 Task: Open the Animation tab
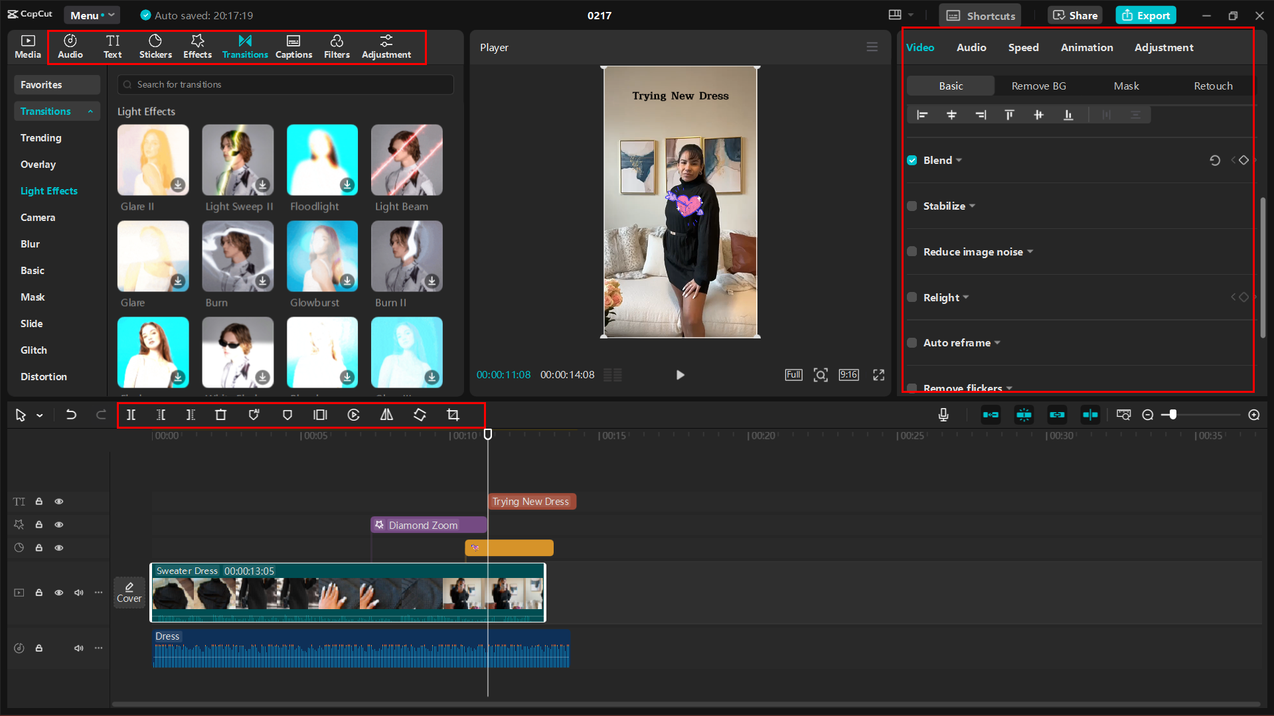coord(1086,47)
